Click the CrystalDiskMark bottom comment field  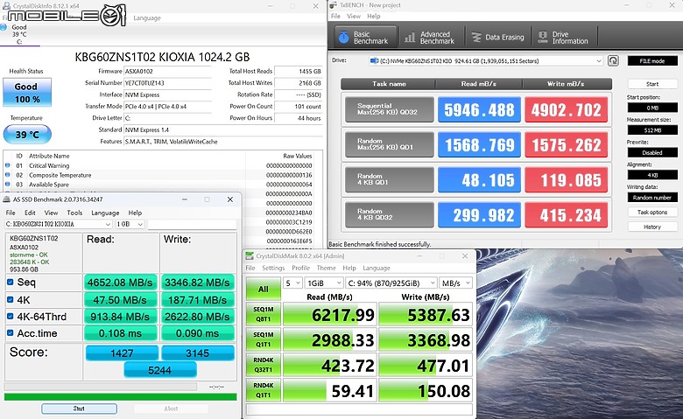click(359, 409)
